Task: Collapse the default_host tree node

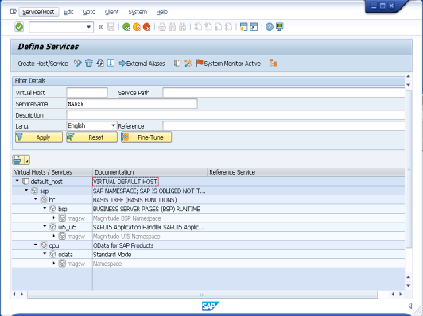Action: pos(17,181)
